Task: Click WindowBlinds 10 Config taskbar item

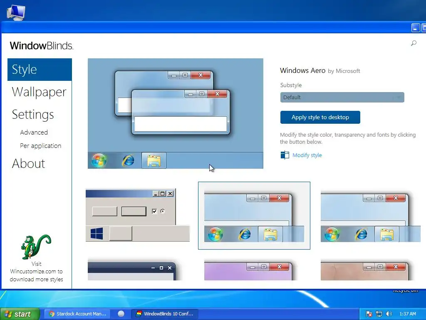Action: coord(165,314)
